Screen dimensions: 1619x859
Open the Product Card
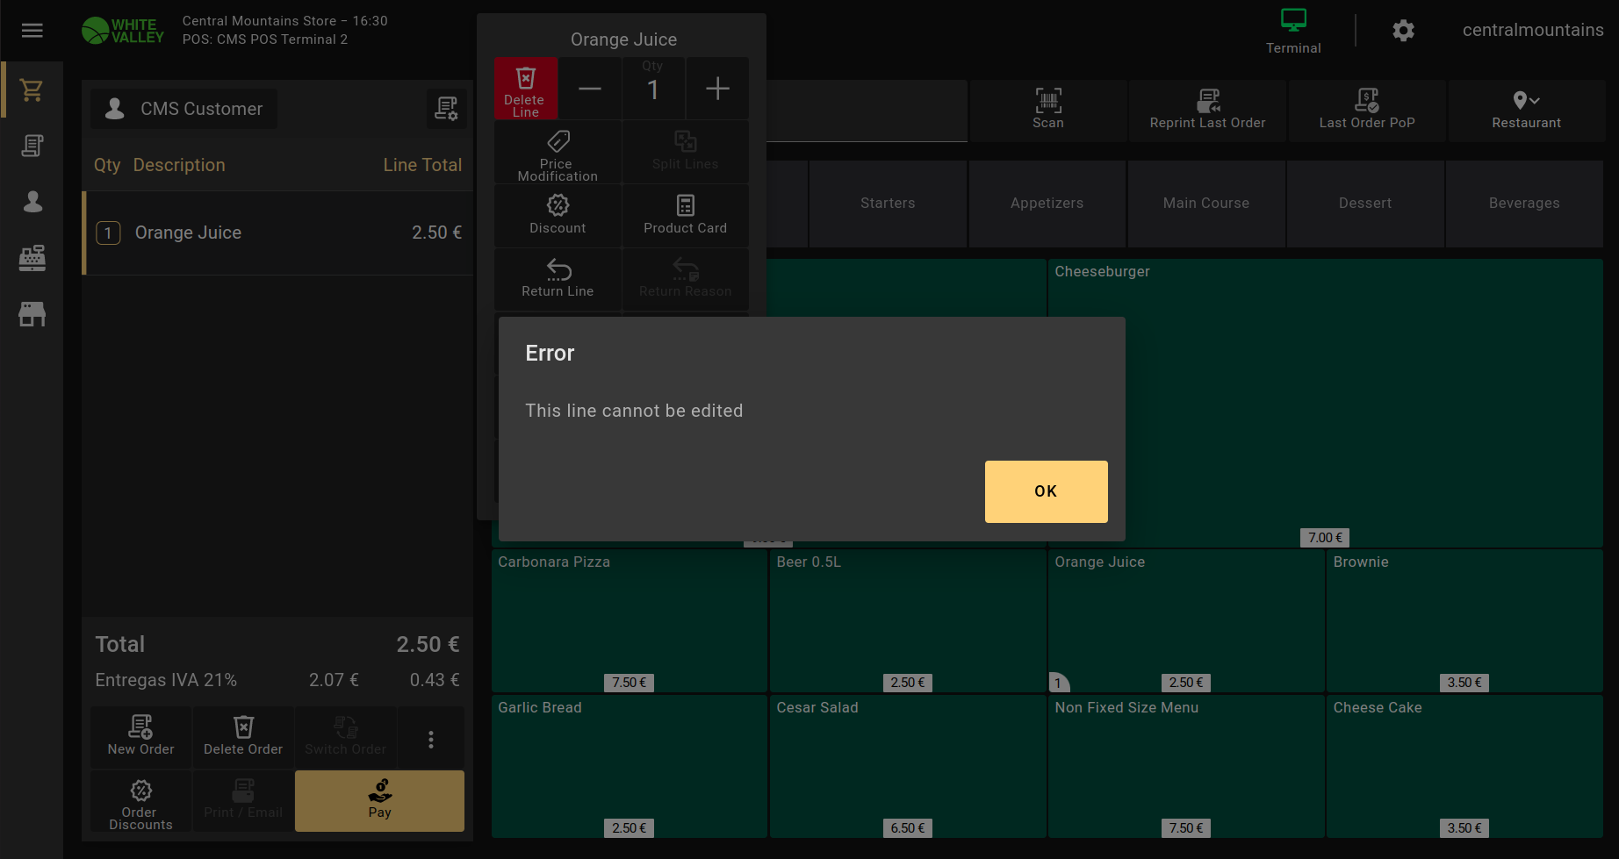pos(685,215)
